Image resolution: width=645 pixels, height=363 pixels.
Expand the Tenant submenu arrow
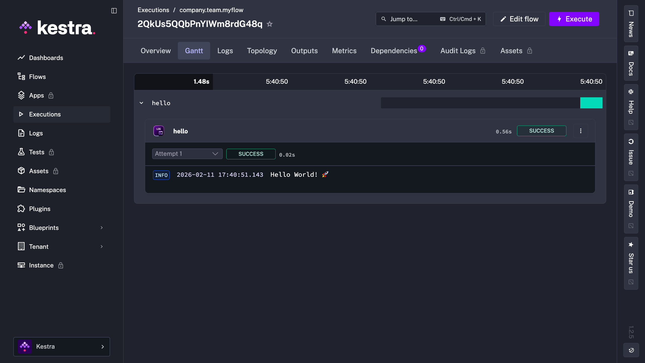(102, 247)
